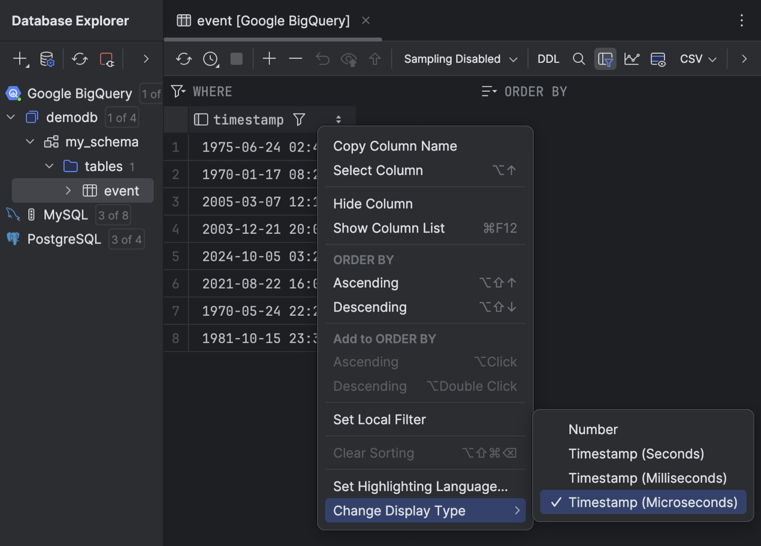The image size is (761, 546).
Task: Click the Add Row plus icon
Action: 270,59
